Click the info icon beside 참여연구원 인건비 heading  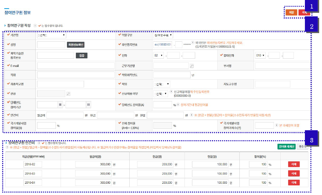(x=39, y=143)
